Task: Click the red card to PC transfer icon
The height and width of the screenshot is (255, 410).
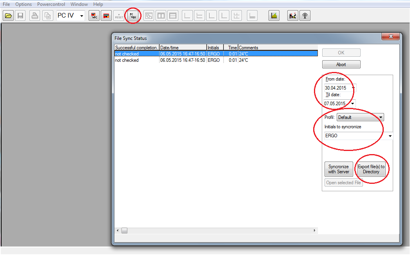Action: 94,16
